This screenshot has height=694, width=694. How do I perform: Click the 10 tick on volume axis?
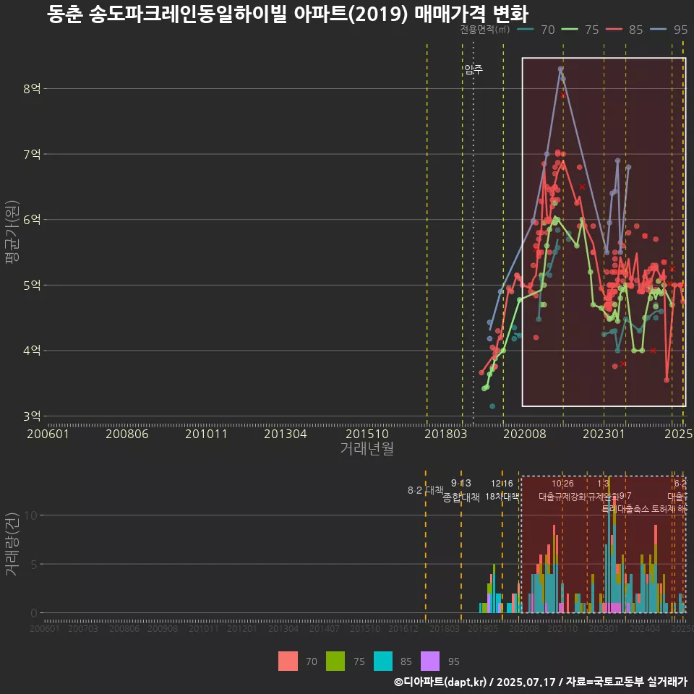31,515
